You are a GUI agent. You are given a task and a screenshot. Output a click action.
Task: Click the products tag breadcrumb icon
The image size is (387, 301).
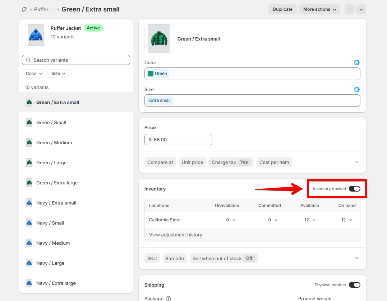click(24, 9)
